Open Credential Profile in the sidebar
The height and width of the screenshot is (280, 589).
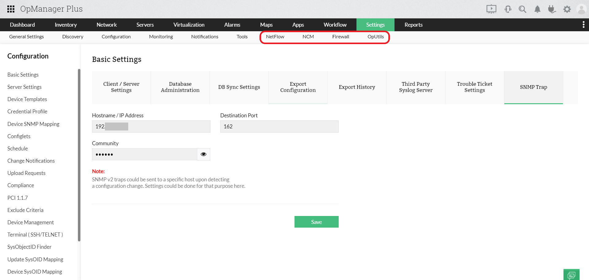pos(27,111)
